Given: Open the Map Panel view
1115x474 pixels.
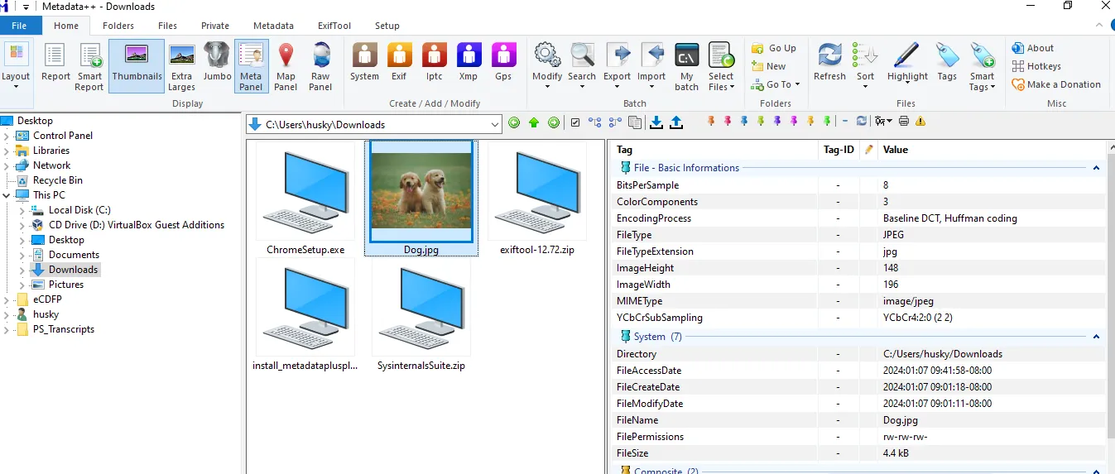Looking at the screenshot, I should point(286,66).
